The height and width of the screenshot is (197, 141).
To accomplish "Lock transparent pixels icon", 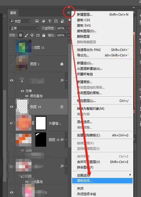I will (x=20, y=35).
